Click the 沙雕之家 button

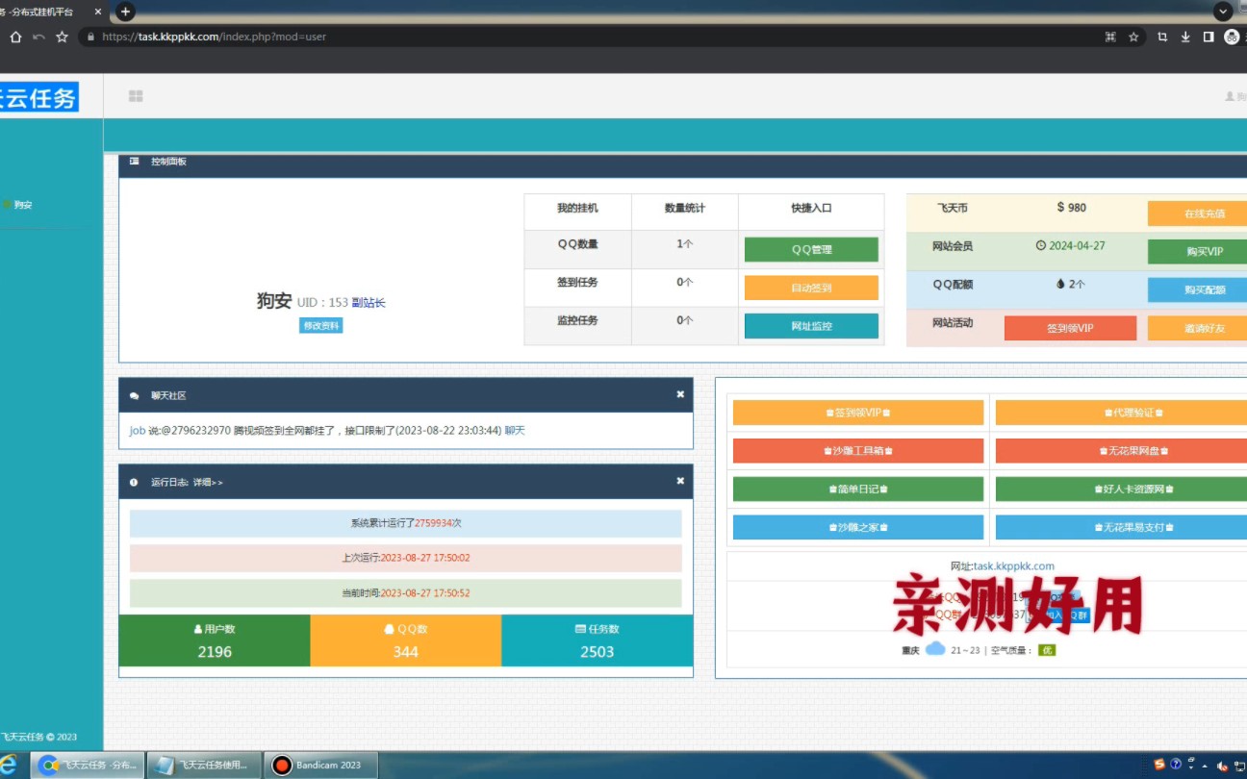[x=858, y=527]
